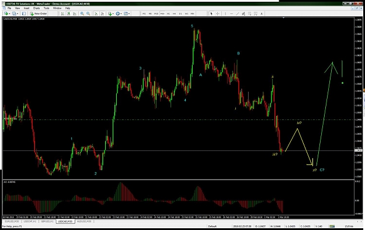Viewport: 365px width, 230px height.
Task: Click the 'V: 140' volume status value
Action: coord(319,226)
